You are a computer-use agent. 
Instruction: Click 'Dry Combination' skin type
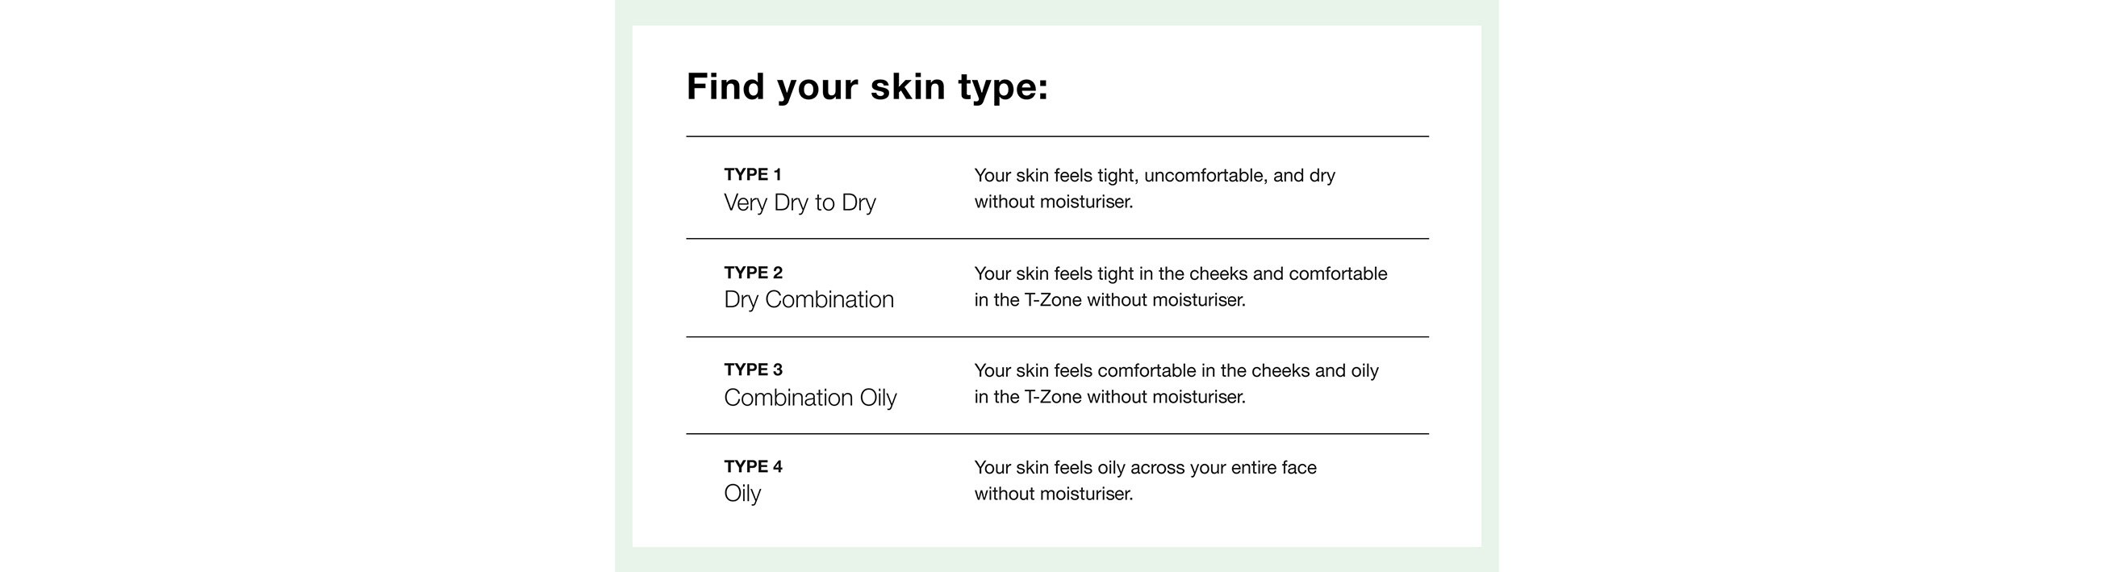(808, 299)
